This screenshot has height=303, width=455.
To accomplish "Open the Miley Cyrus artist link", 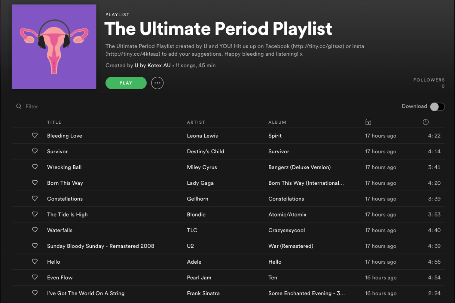I will pyautogui.click(x=202, y=167).
